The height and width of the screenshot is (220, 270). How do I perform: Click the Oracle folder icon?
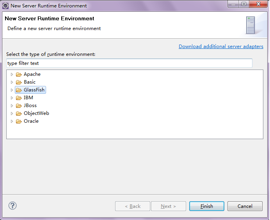19,121
